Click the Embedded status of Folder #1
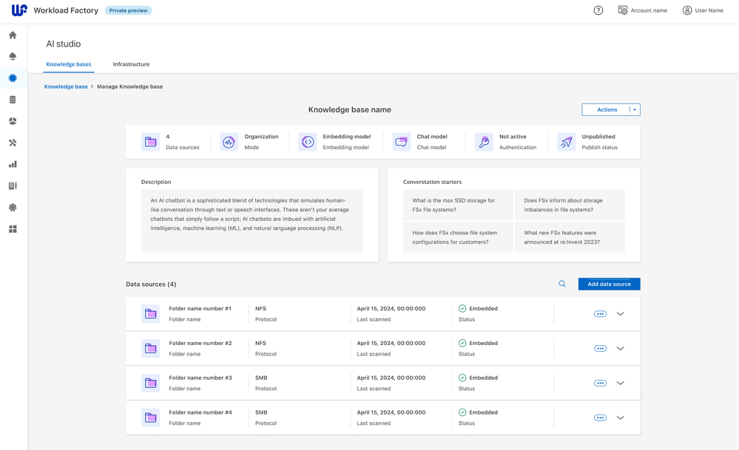Image resolution: width=739 pixels, height=450 pixels. coord(478,309)
